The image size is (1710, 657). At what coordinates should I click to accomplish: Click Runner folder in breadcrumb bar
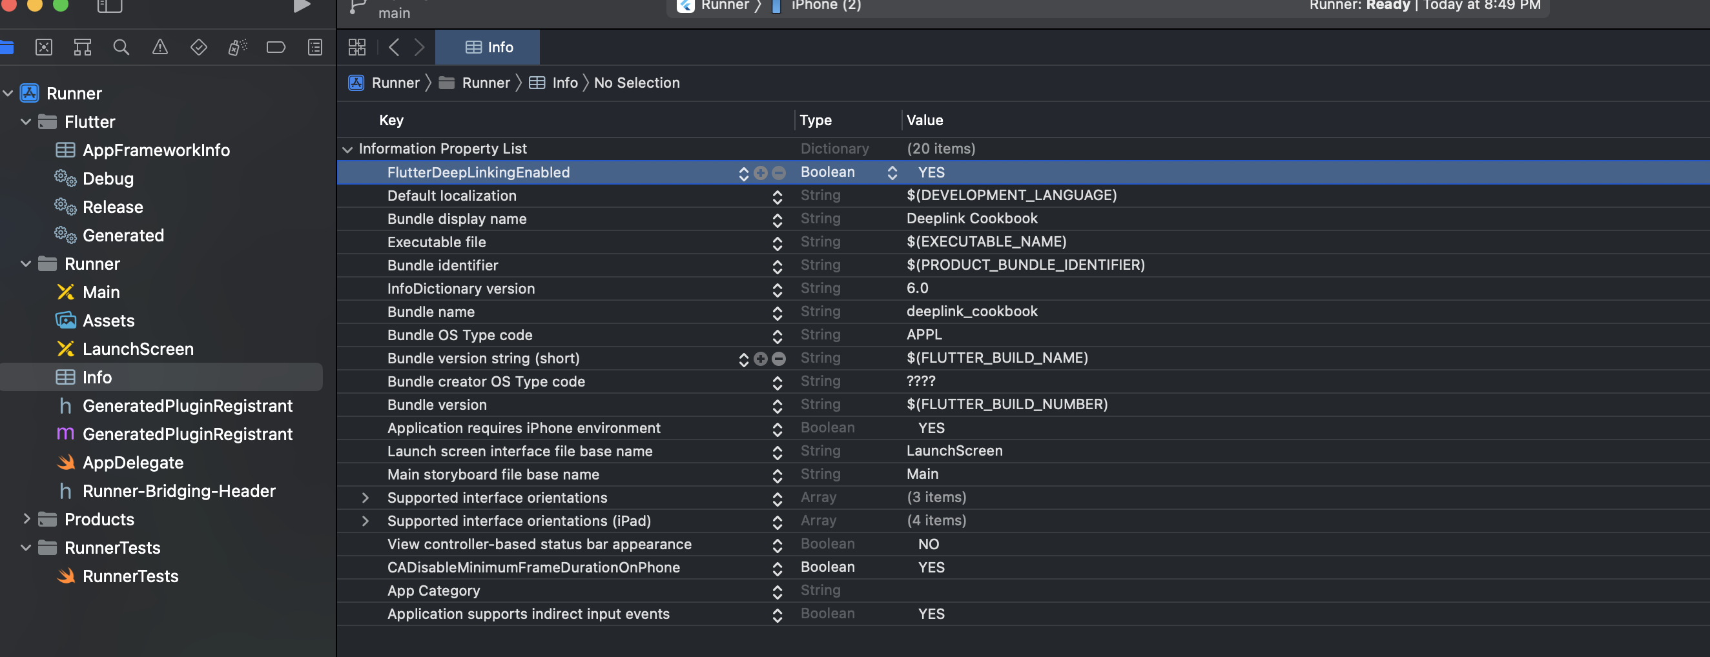475,83
